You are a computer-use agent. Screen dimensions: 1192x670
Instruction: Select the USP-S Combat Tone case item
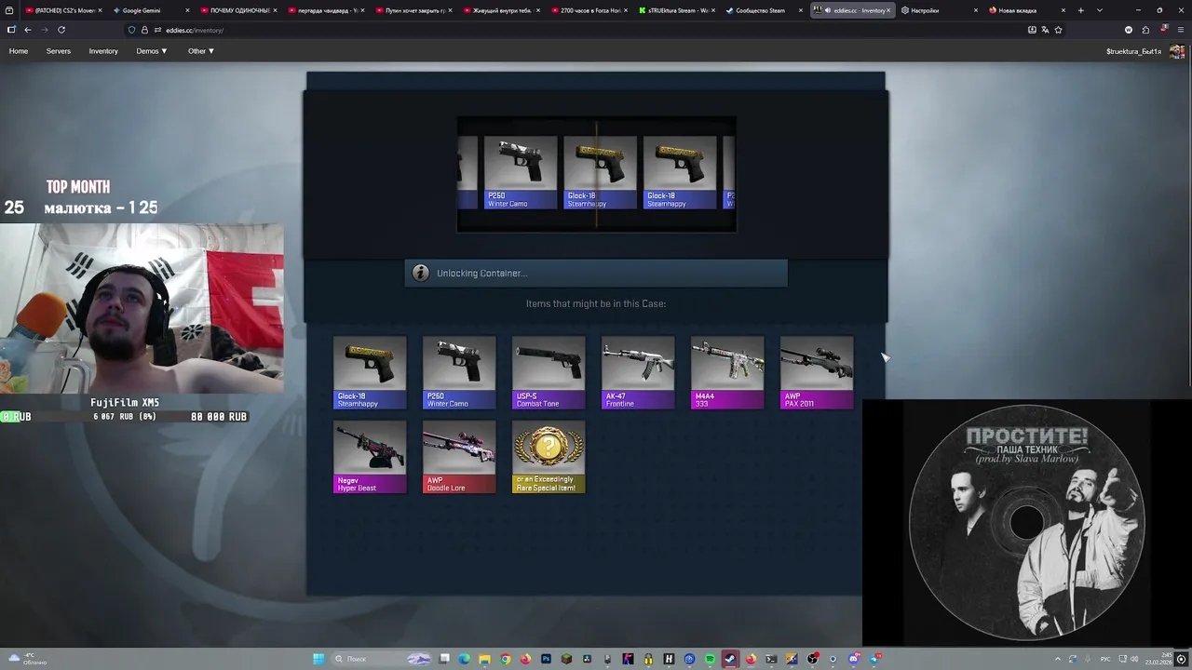tap(549, 373)
